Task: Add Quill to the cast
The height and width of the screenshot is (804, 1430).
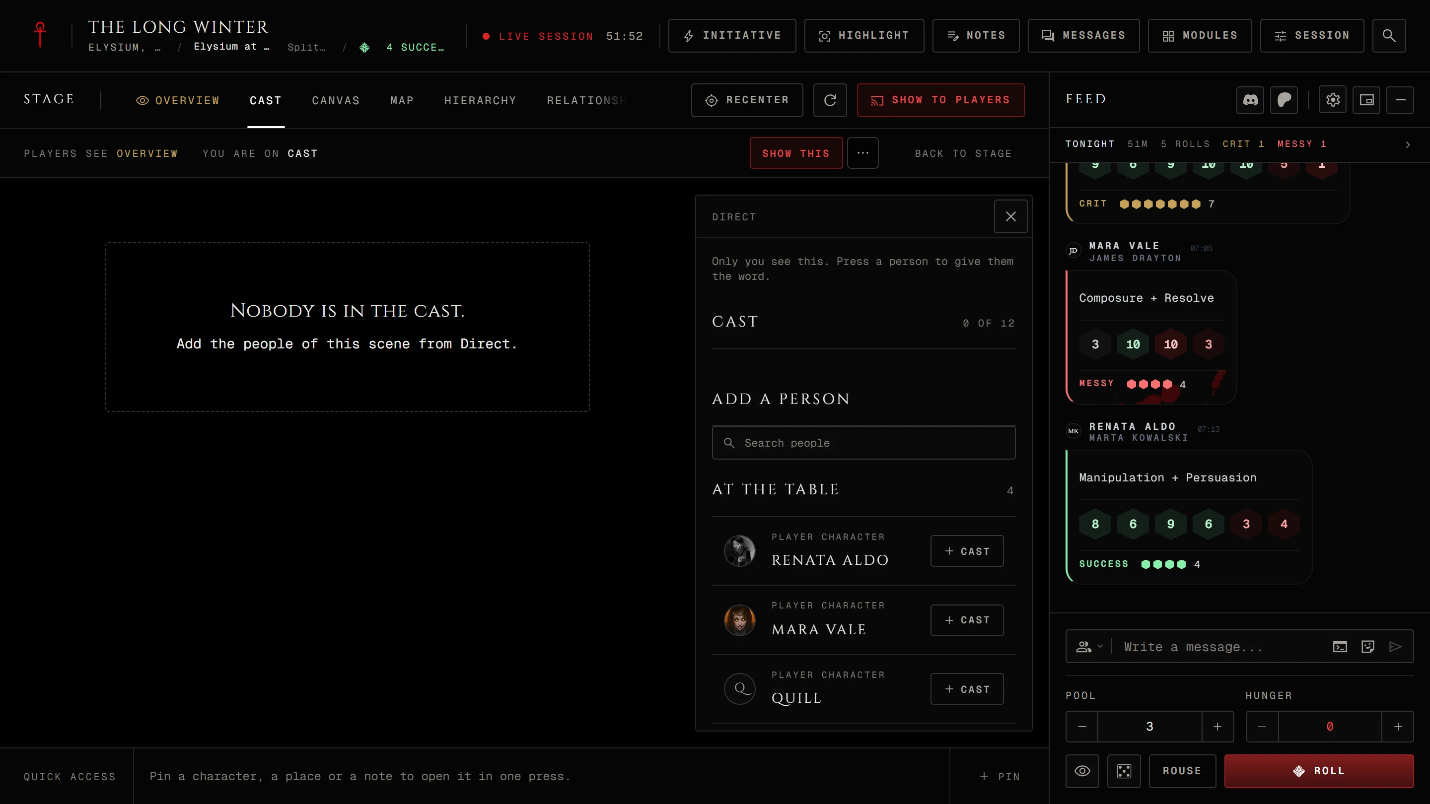Action: 967,688
